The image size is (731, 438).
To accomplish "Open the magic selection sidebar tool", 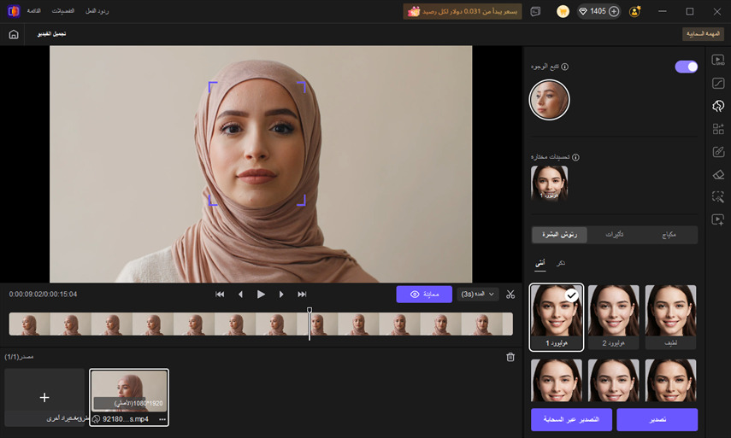I will [718, 197].
